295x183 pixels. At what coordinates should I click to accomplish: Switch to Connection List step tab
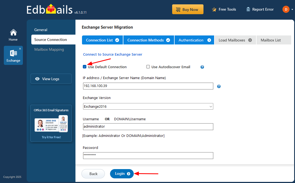102,40
